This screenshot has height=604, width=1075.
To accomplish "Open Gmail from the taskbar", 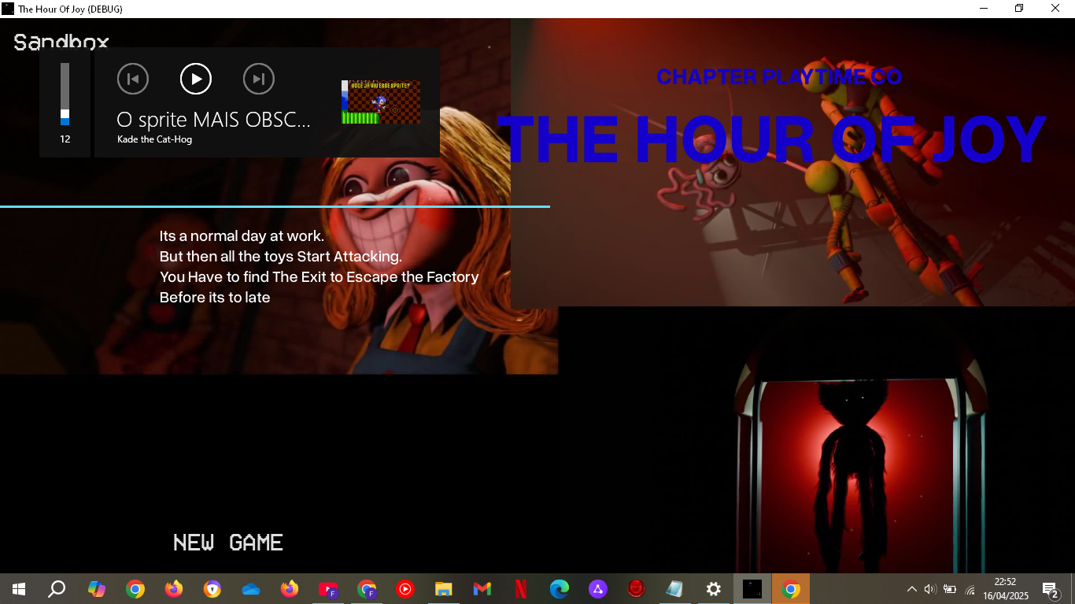I will pos(482,589).
